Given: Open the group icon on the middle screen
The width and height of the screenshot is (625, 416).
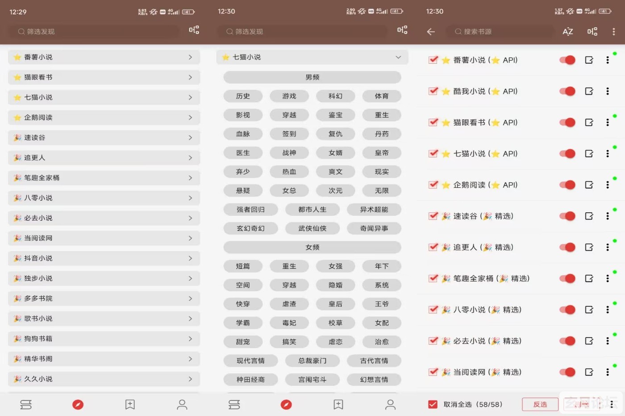Looking at the screenshot, I should [x=402, y=30].
